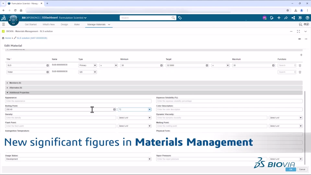Viewport: 311px width, 175px height.
Task: Select the Manage Materials tab
Action: [97, 24]
